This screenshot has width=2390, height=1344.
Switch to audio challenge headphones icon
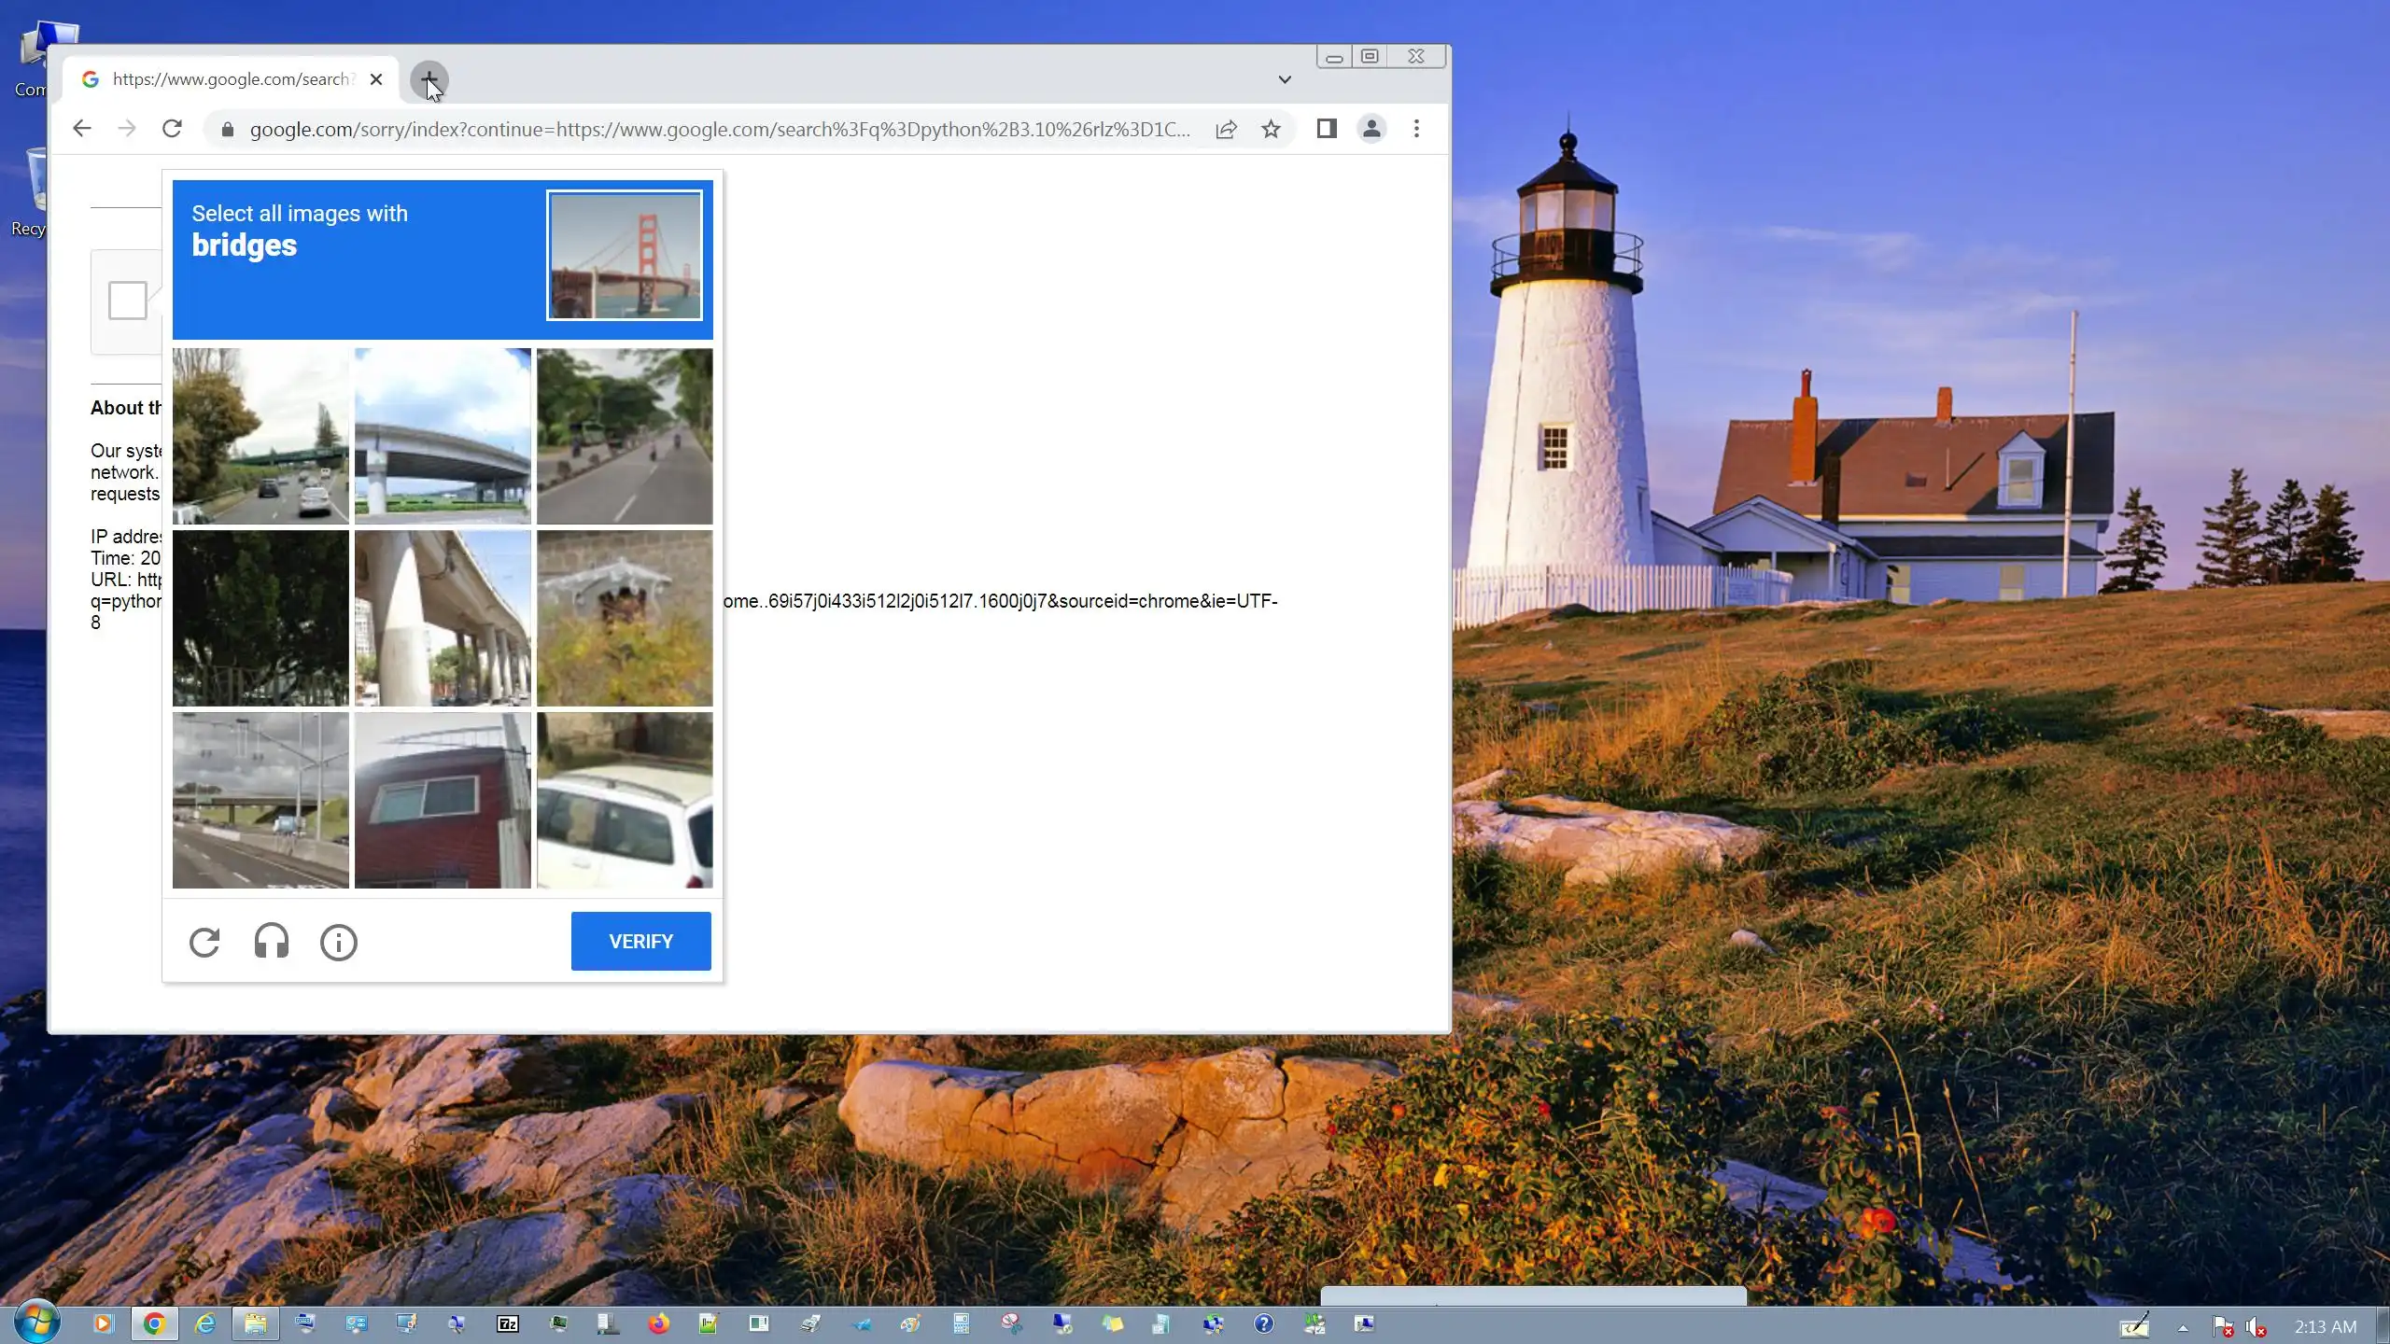point(272,942)
